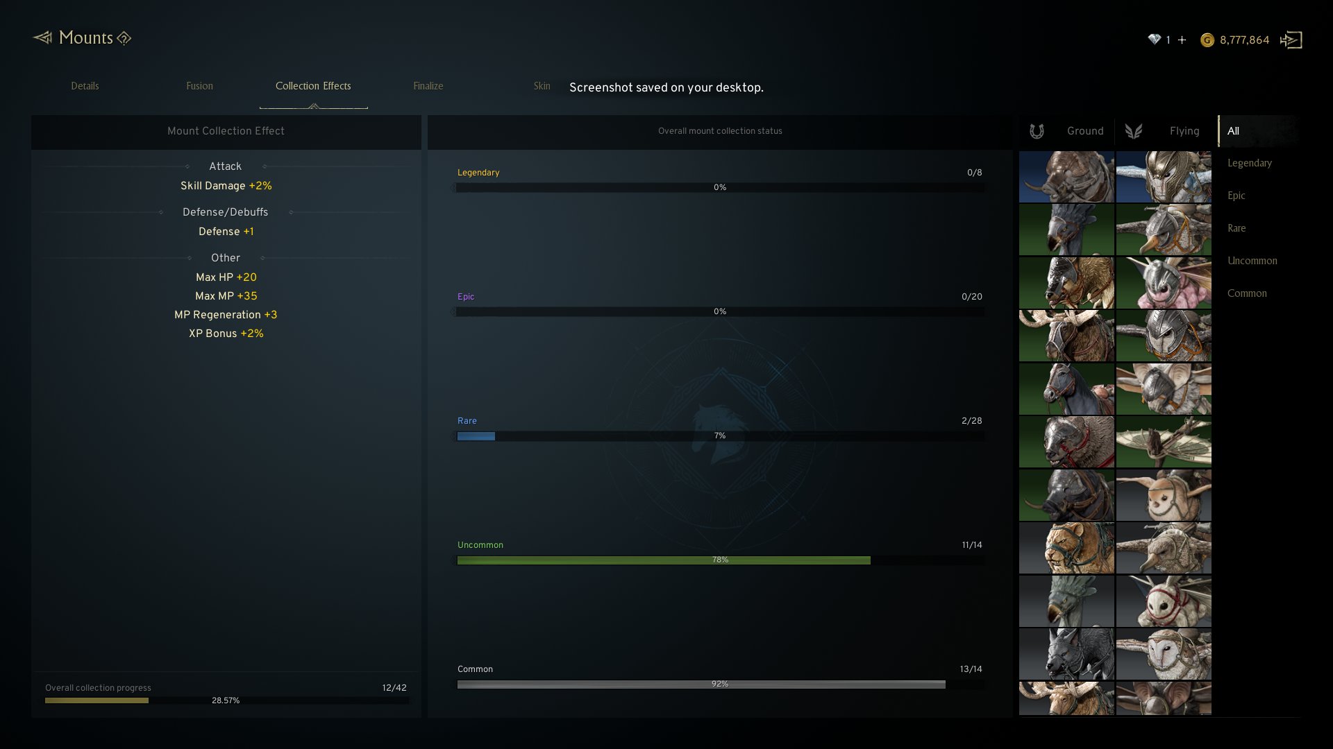This screenshot has height=749, width=1333.
Task: Click the Rare 7% progress bar
Action: tap(720, 436)
